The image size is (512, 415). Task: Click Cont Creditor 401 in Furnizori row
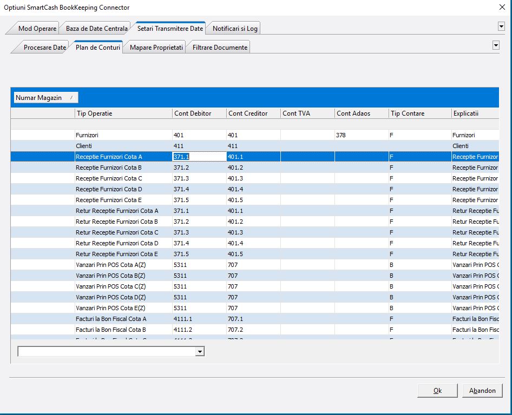(x=253, y=135)
